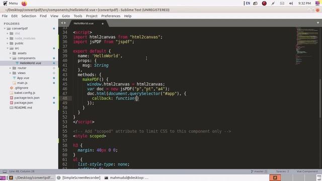This screenshot has width=322, height=181.
Task: Switch to SimpleScreenRecorder taskbar window
Action: pyautogui.click(x=78, y=177)
